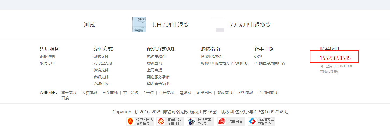Click the 新手上路 column heading
This screenshot has height=127, width=390.
point(264,49)
